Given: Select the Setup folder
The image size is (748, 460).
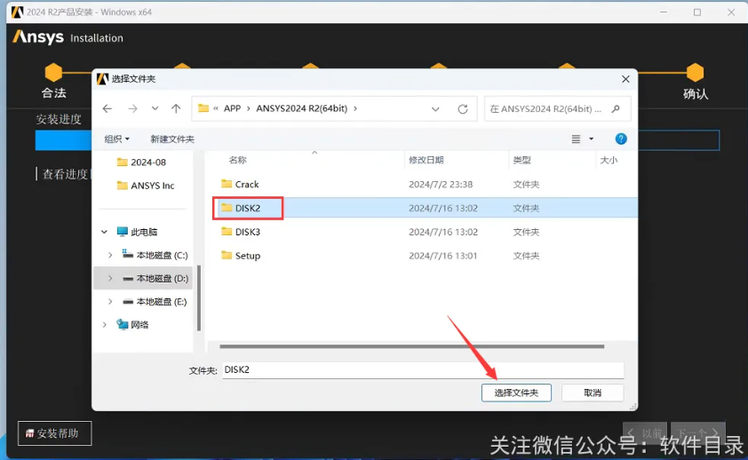Looking at the screenshot, I should (x=247, y=256).
